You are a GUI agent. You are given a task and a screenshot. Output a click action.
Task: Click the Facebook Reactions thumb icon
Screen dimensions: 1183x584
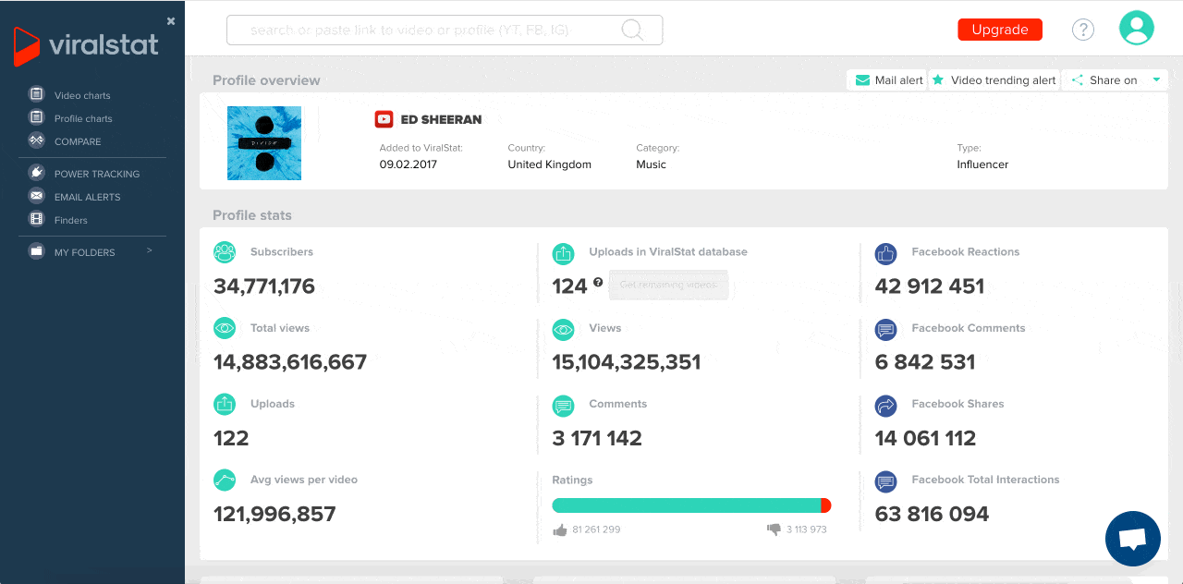tap(885, 252)
